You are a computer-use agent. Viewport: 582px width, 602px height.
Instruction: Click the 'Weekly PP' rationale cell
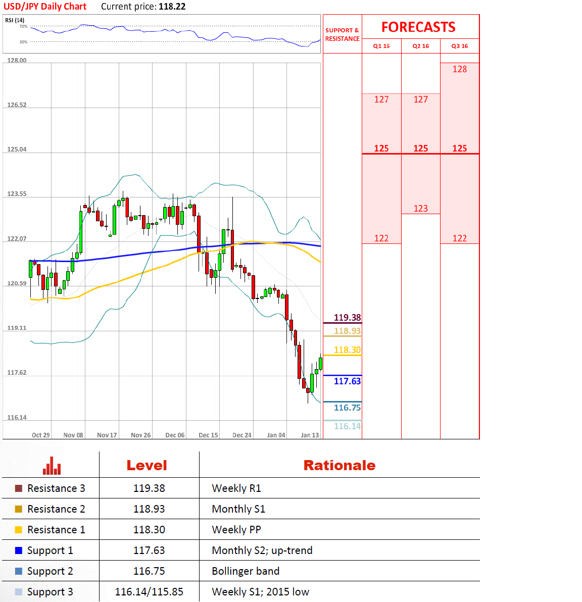tap(236, 530)
